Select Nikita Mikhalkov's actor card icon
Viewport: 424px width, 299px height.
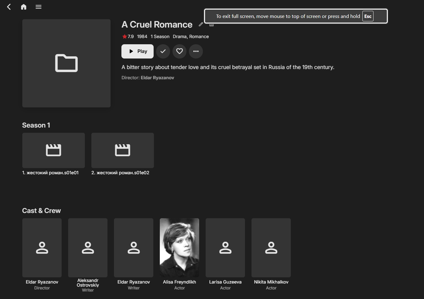pos(271,248)
